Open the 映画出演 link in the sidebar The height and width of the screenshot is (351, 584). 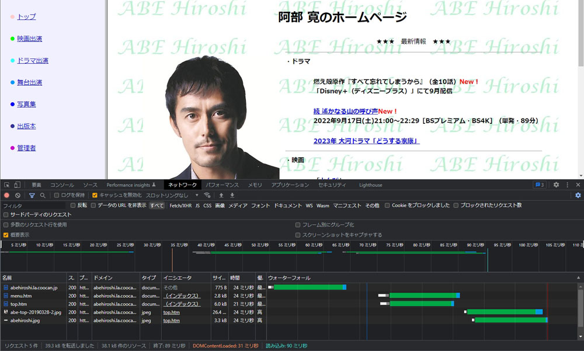pyautogui.click(x=29, y=39)
